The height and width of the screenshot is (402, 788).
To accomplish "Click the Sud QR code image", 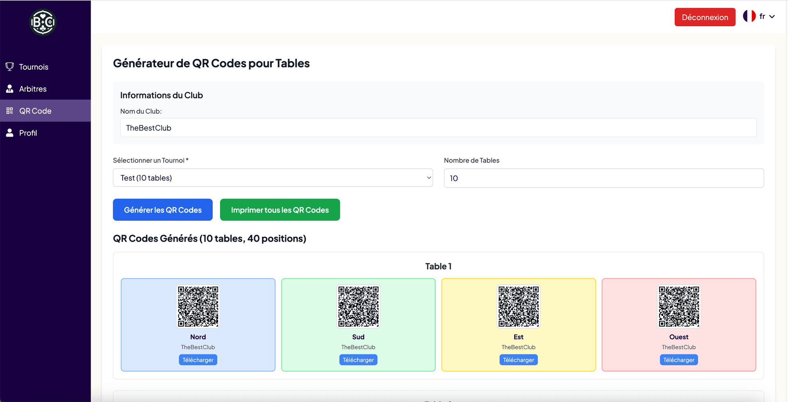I will 358,306.
